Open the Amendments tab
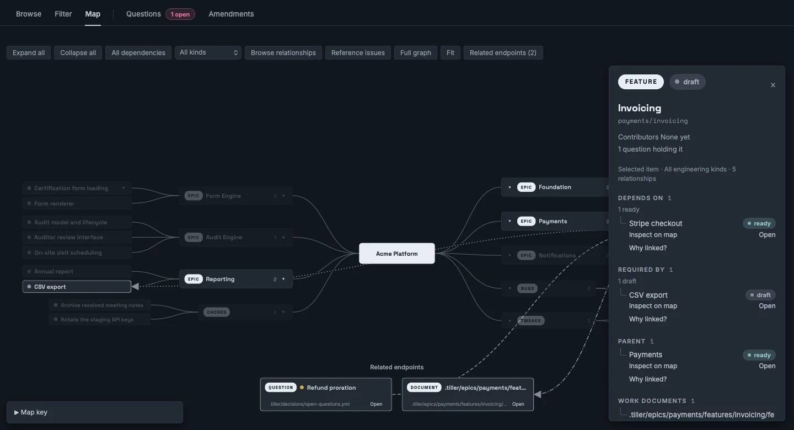 pyautogui.click(x=231, y=14)
